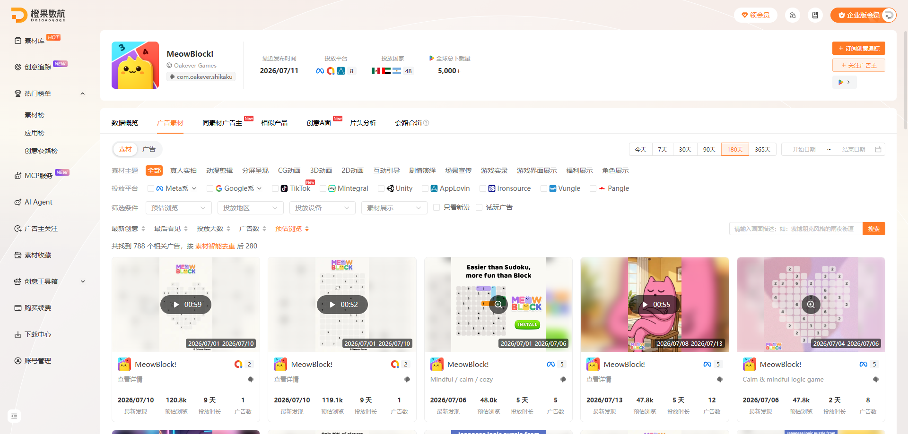
Task: Check the Google系 platform checkbox
Action: 210,188
